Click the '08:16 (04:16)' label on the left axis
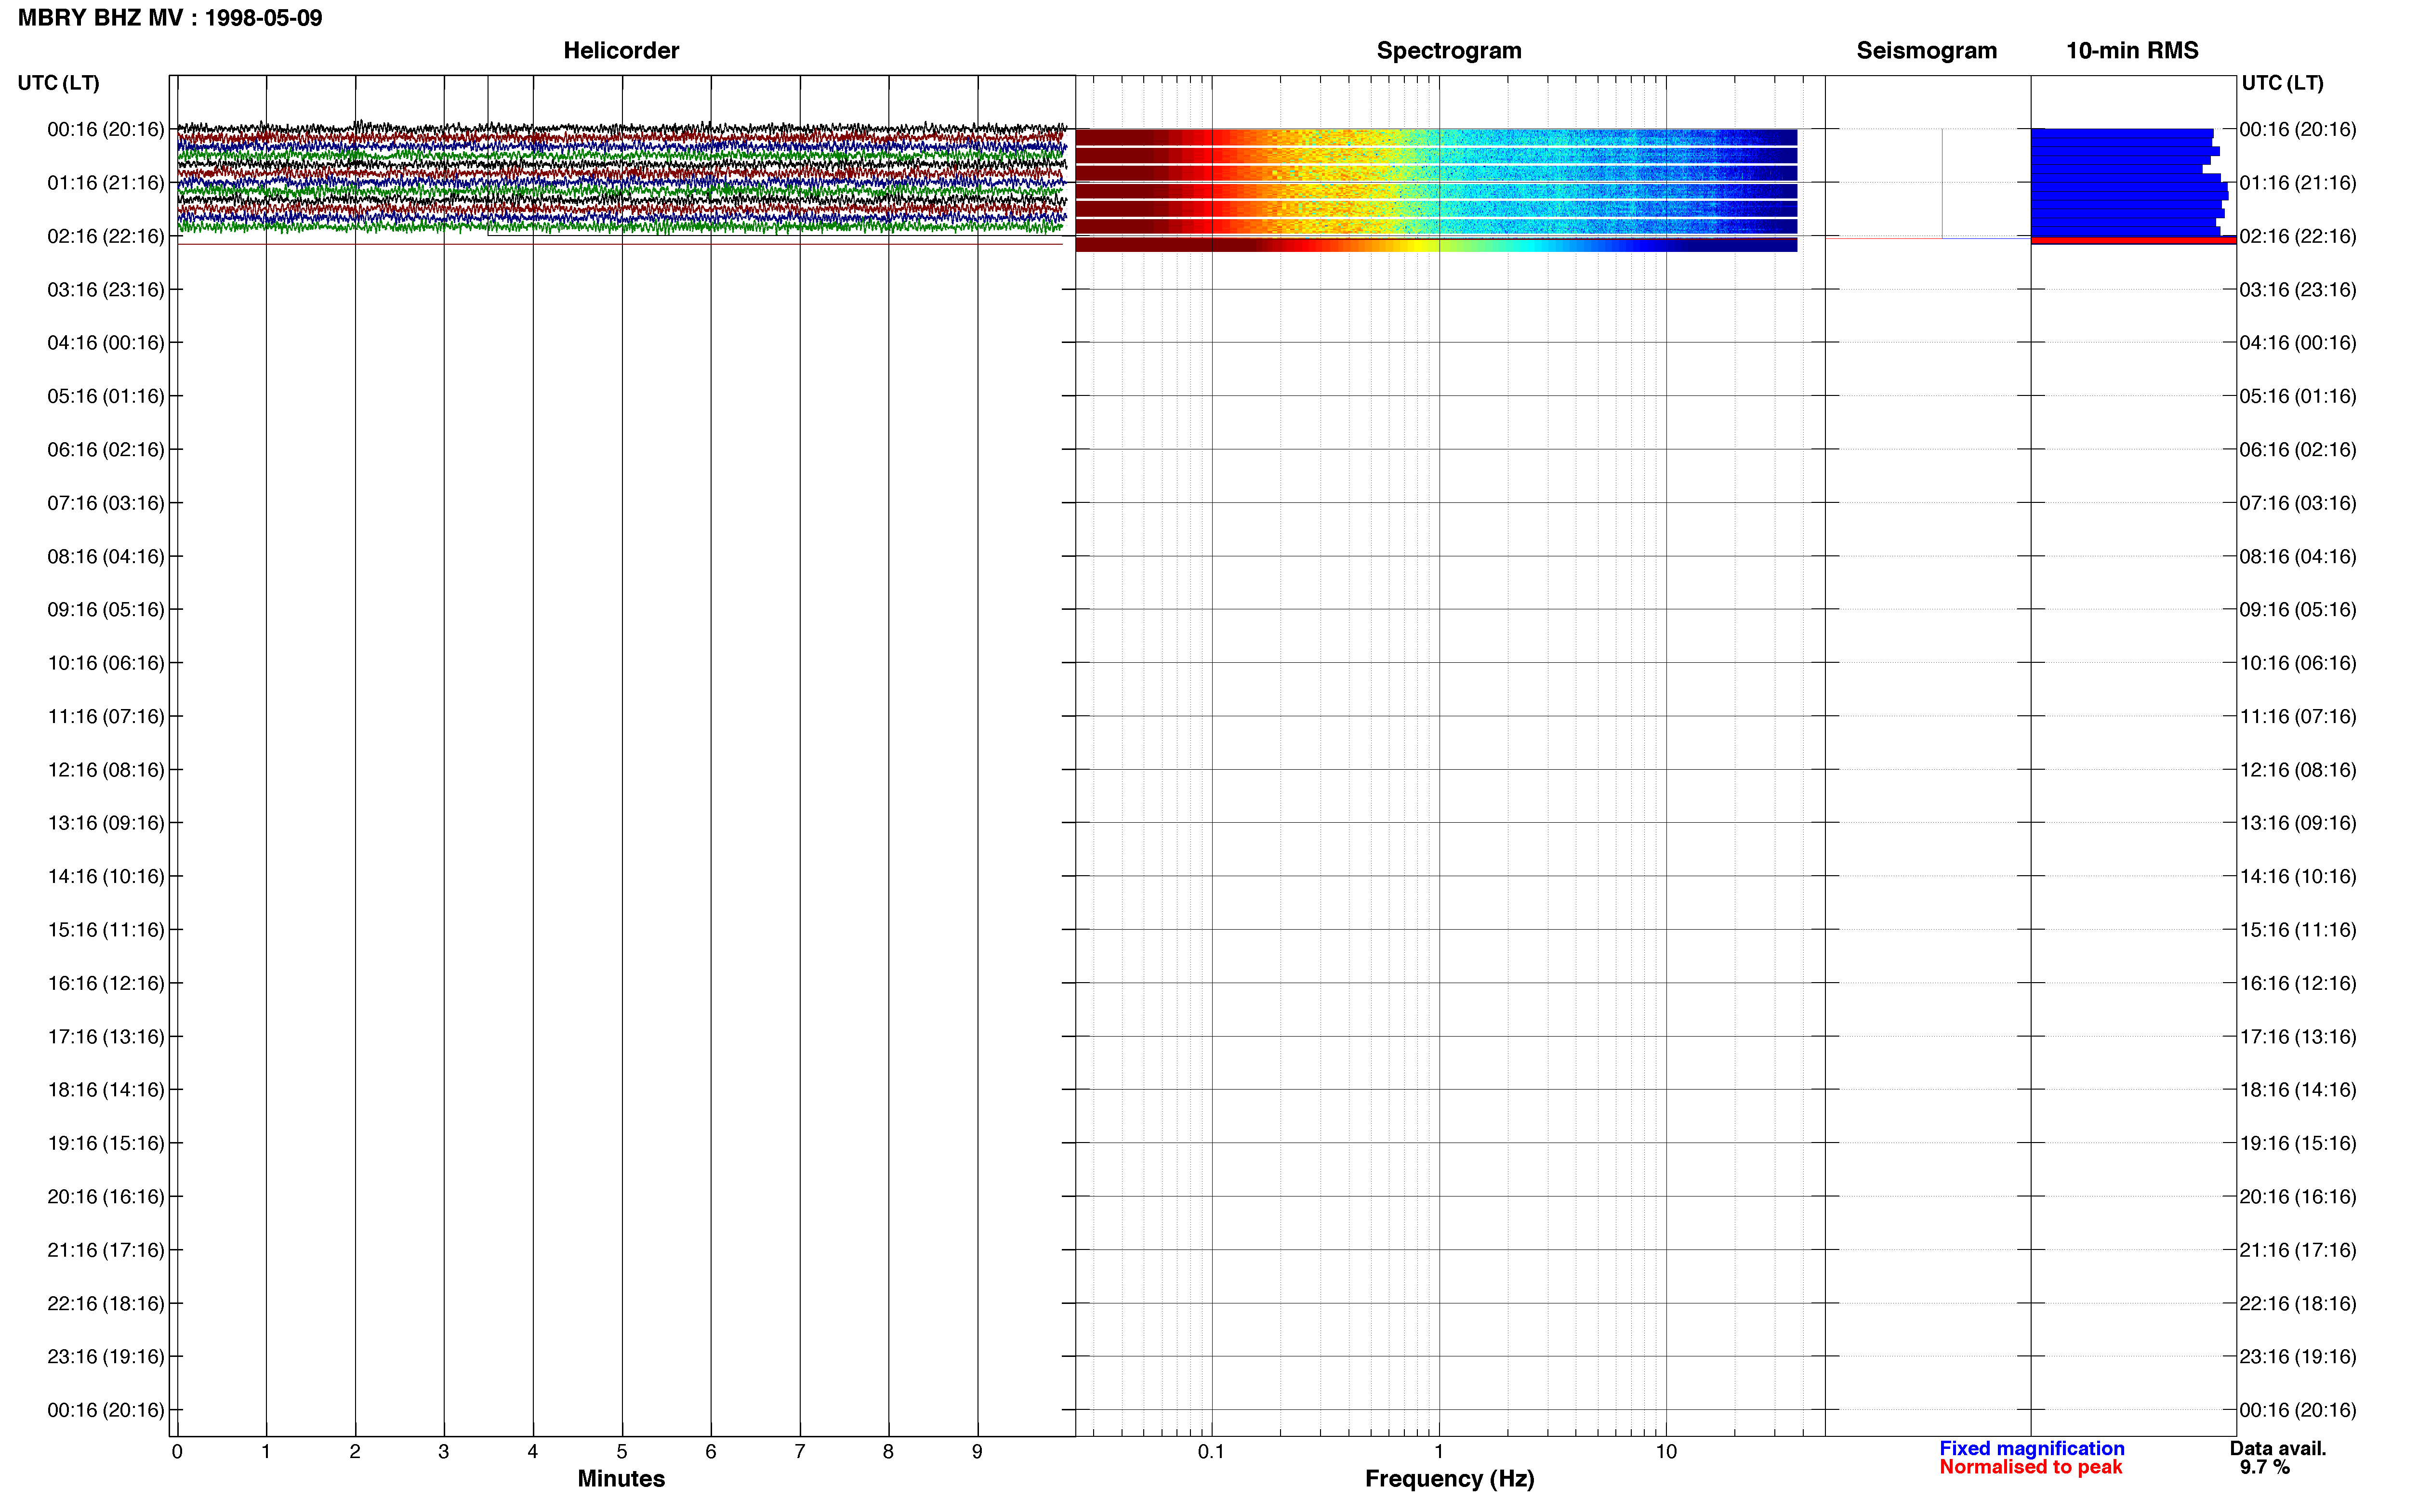Viewport: 2418px width, 1512px height. tap(106, 556)
